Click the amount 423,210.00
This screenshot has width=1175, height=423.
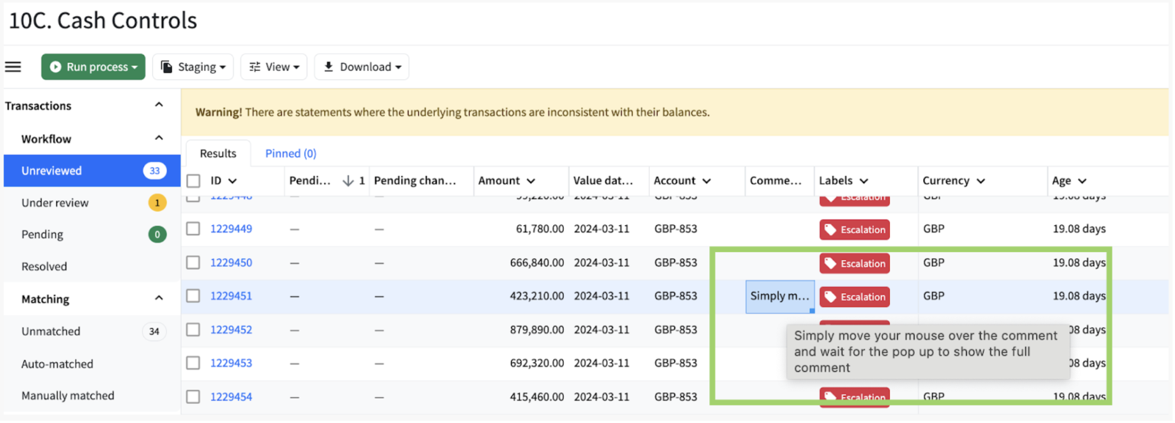[537, 295]
